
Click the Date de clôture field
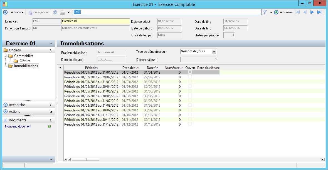click(112, 59)
